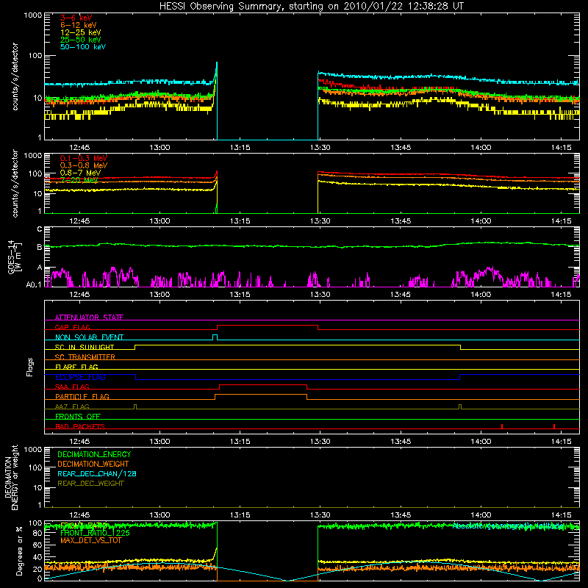The height and width of the screenshot is (588, 588).
Task: Click the 0.3-0.8 MeV legend label
Action: click(84, 165)
